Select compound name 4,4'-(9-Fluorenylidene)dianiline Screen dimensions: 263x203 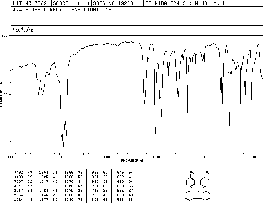pyautogui.click(x=62, y=10)
